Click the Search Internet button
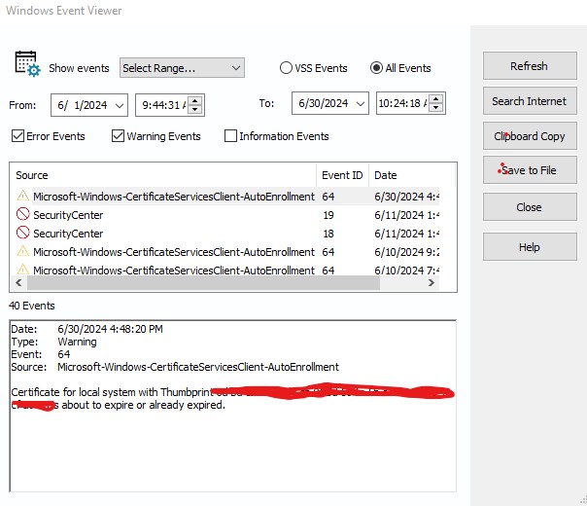The width and height of the screenshot is (587, 506). (x=529, y=101)
